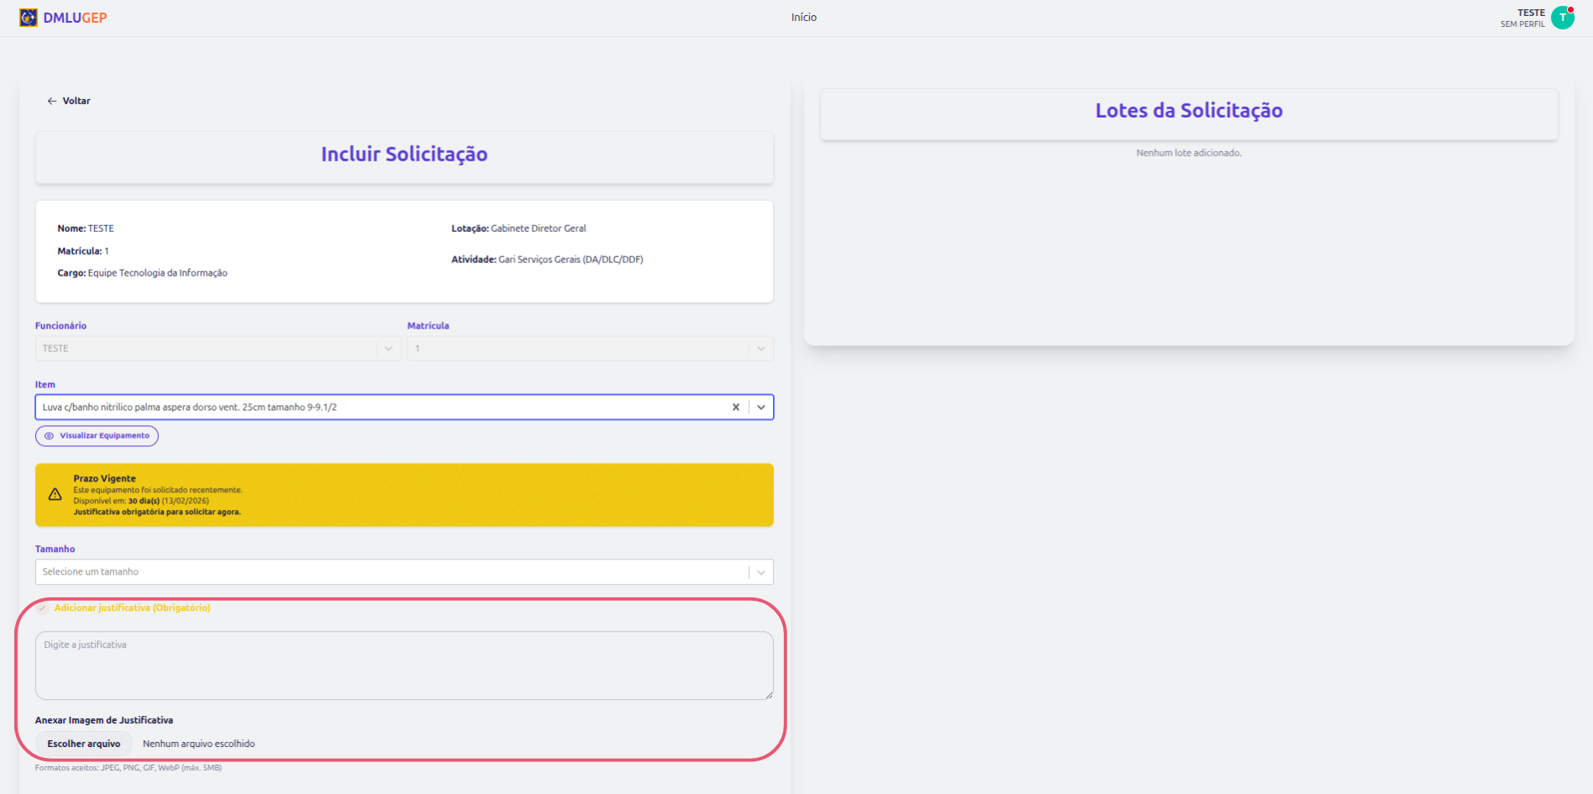Click the eye icon in Visualizar Equipamento
Viewport: 1593px width, 794px height.
click(x=49, y=436)
